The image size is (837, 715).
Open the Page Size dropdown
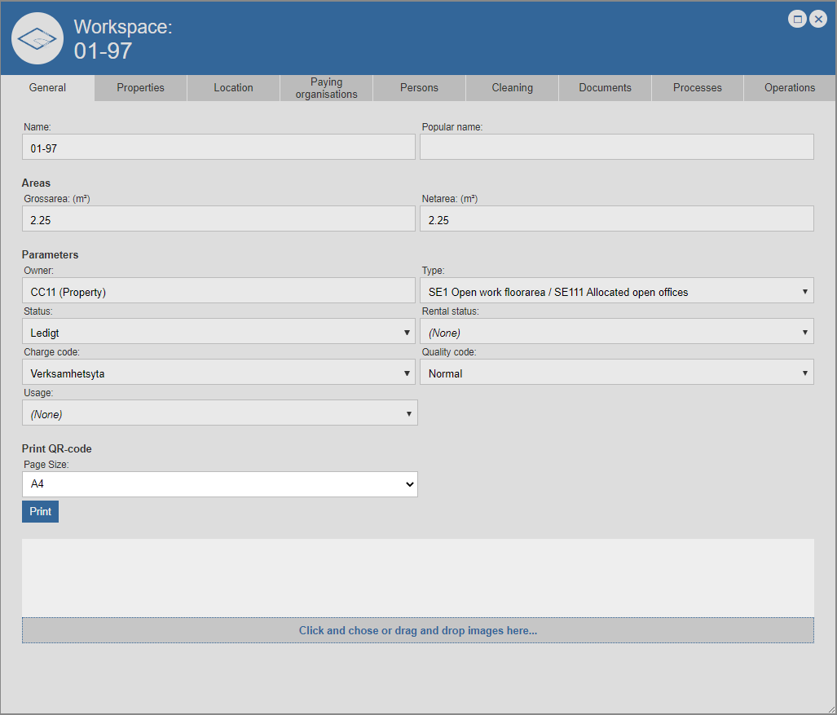coord(219,484)
